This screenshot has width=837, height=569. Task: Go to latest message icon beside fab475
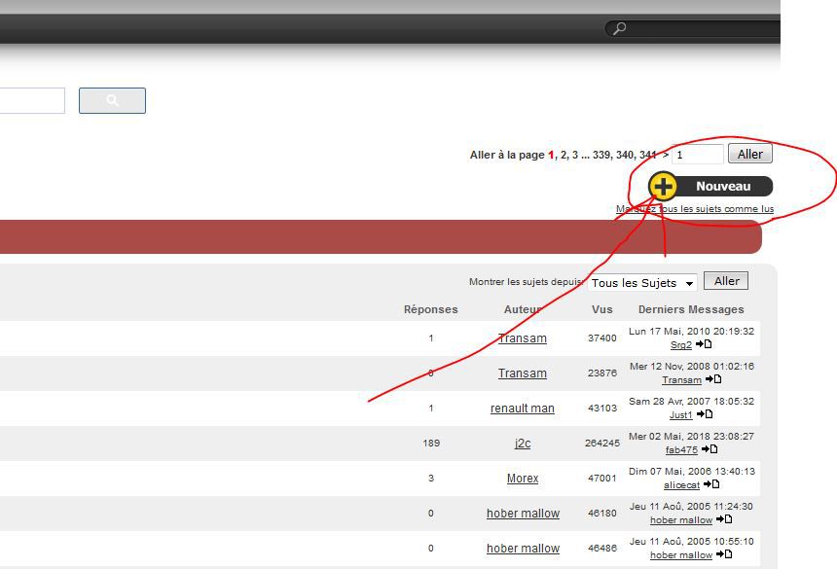[710, 449]
